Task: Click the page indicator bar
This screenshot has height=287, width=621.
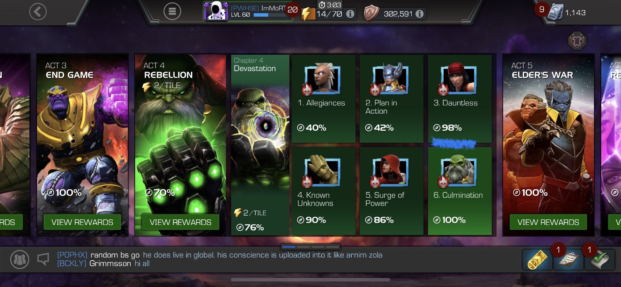Action: (310, 247)
